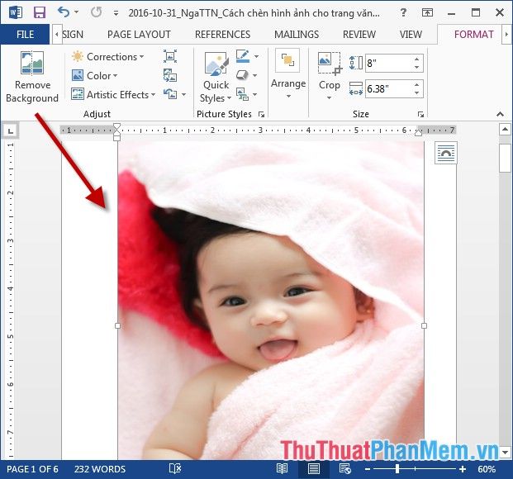Image resolution: width=513 pixels, height=479 pixels.
Task: Open the Size dialog launcher
Action: coord(420,114)
